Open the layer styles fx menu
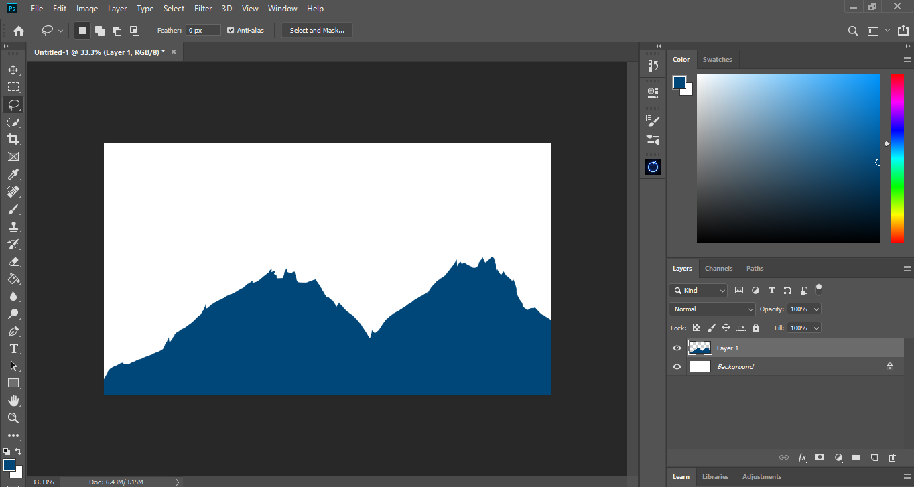914x487 pixels. coord(802,458)
